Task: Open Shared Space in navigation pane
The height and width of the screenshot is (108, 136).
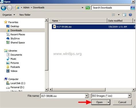Action: pyautogui.click(x=18, y=43)
